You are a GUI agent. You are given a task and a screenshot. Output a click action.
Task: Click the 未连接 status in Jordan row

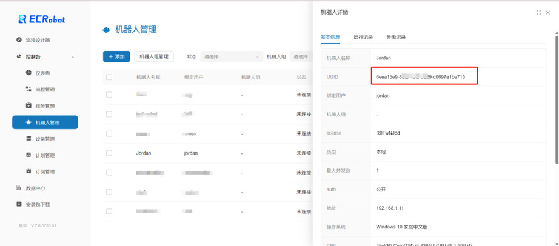304,153
